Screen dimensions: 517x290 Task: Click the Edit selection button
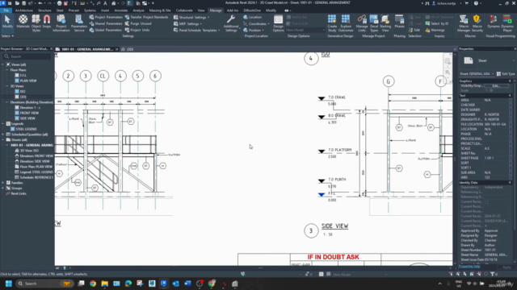coord(414,30)
